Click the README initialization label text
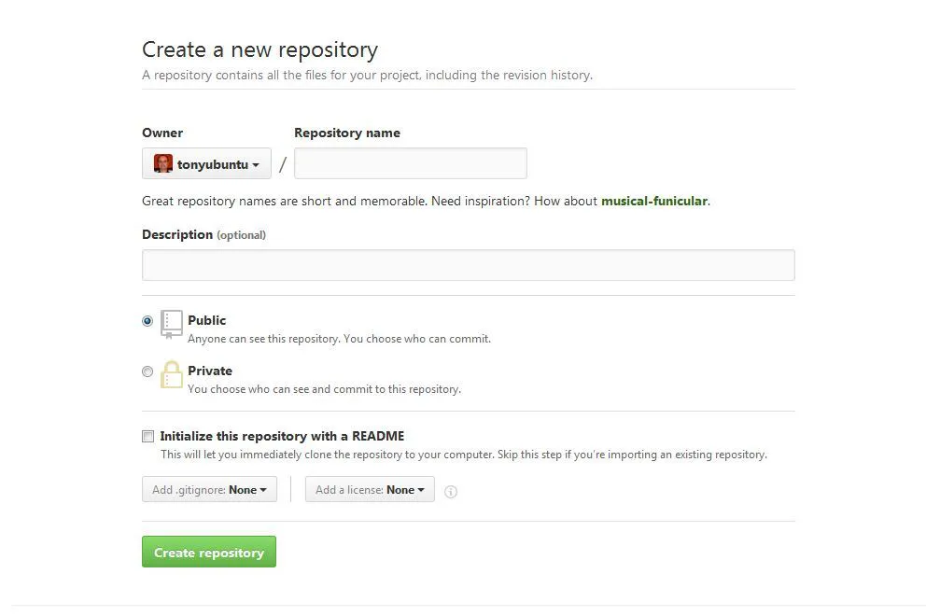Image resolution: width=926 pixels, height=616 pixels. tap(282, 436)
